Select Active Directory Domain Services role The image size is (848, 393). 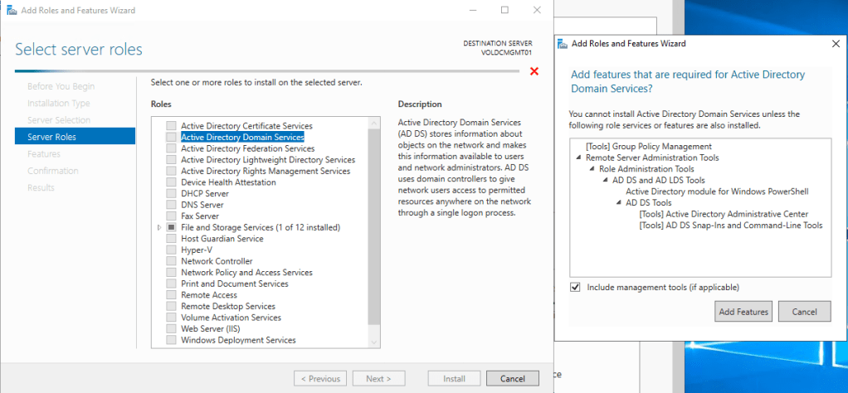[x=241, y=137]
